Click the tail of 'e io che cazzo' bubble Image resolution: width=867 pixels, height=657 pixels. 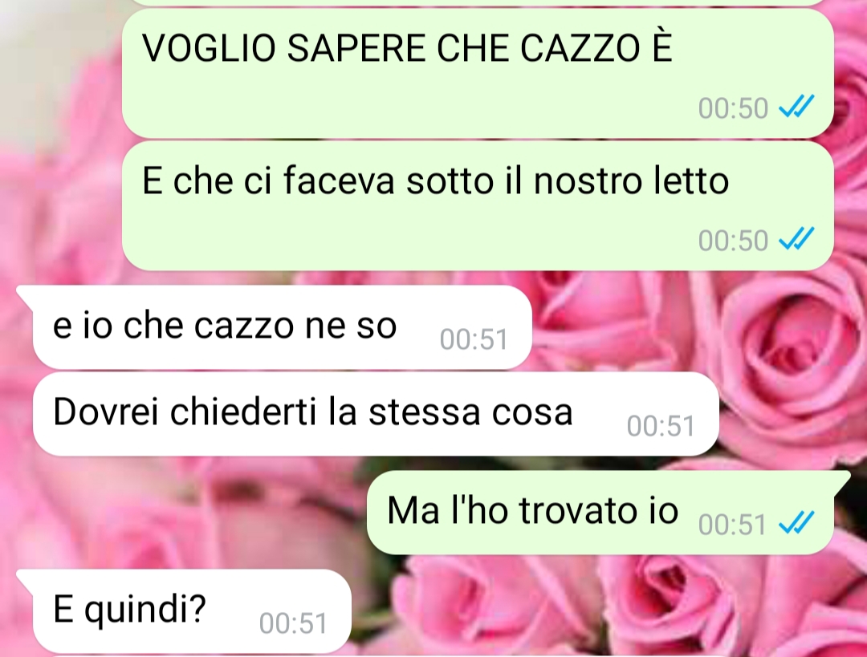(x=26, y=294)
